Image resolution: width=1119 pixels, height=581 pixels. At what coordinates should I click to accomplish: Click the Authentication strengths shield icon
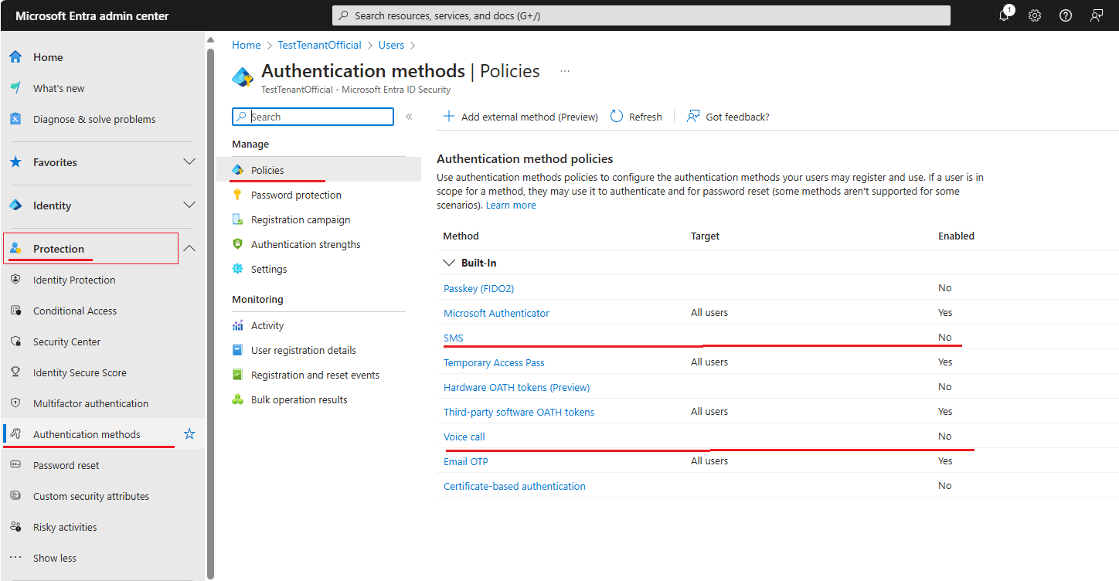point(238,244)
